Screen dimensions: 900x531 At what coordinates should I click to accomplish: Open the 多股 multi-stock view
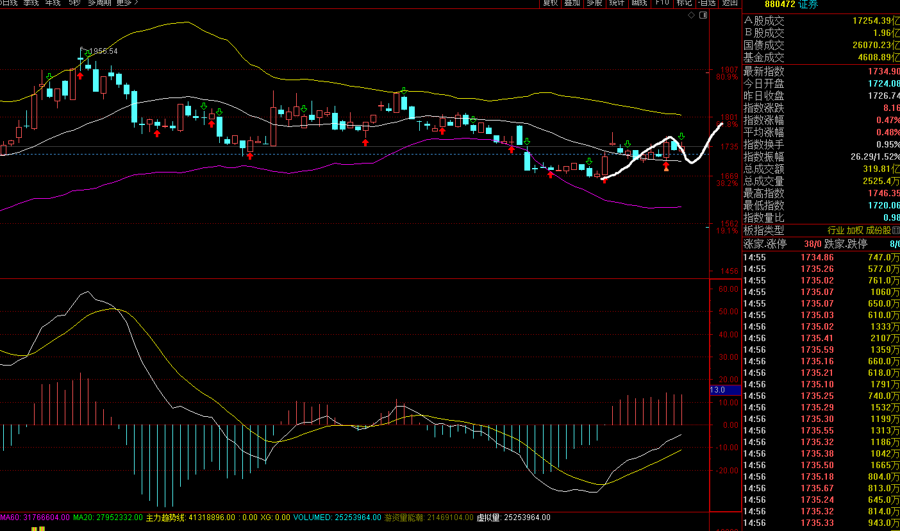(x=594, y=3)
